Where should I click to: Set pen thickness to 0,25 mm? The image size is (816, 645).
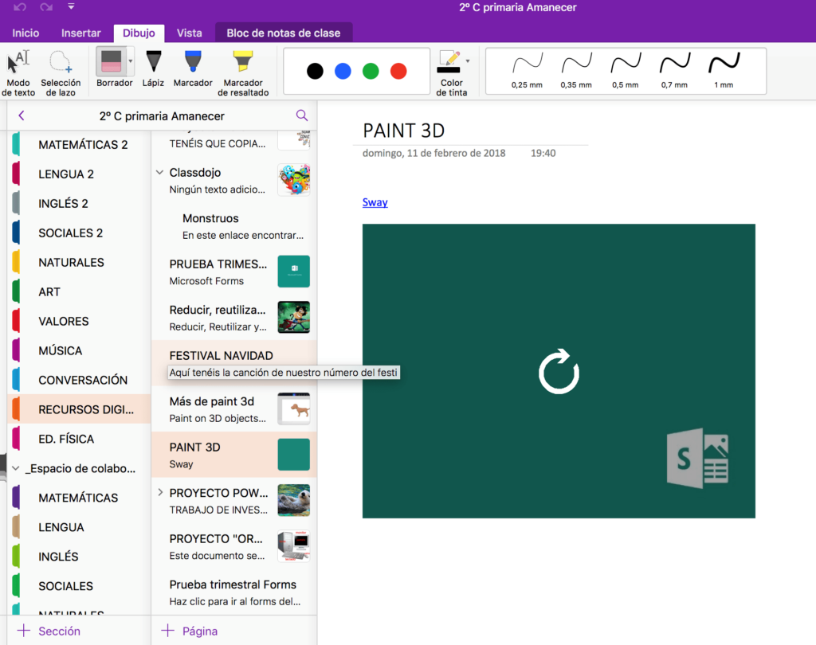527,70
